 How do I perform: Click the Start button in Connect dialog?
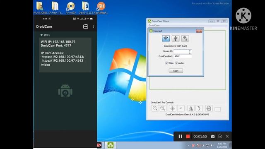(176, 71)
